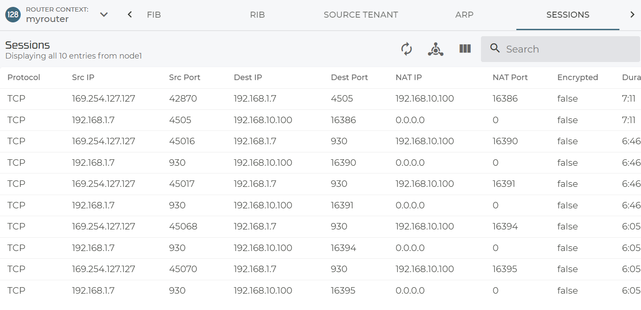Sort by the Protocol column header

click(x=24, y=77)
